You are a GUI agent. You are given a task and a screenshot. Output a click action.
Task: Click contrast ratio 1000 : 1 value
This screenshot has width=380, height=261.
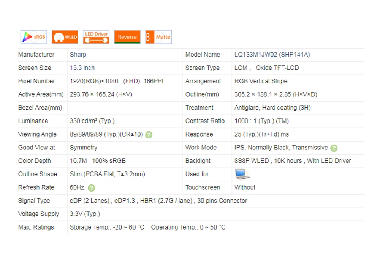[261, 121]
